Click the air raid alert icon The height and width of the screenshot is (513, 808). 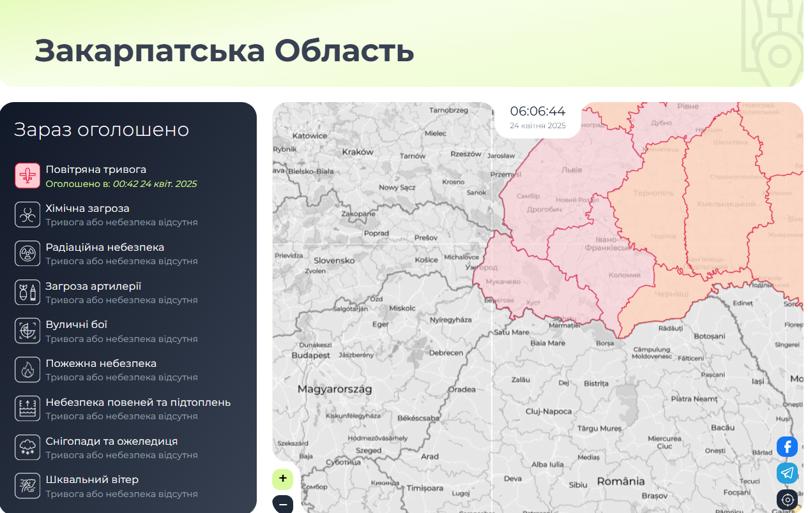27,175
